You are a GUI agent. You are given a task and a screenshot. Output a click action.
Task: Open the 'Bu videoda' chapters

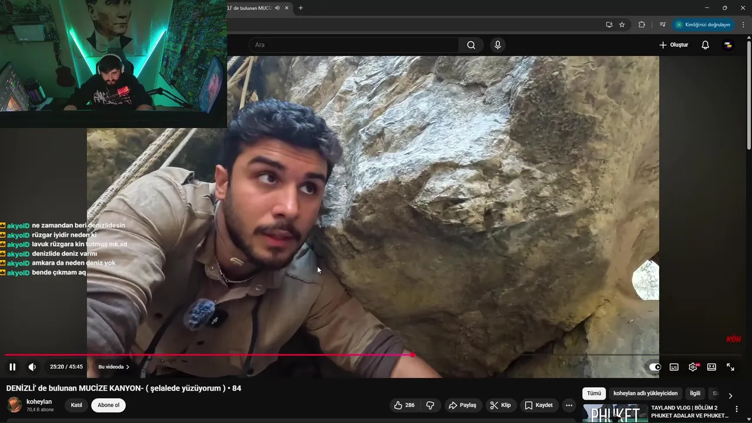(x=113, y=367)
